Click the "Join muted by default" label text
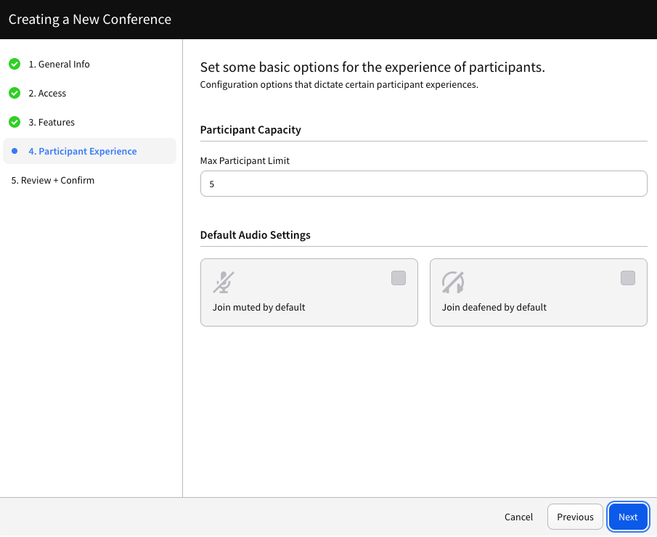Image resolution: width=657 pixels, height=537 pixels. 258,307
